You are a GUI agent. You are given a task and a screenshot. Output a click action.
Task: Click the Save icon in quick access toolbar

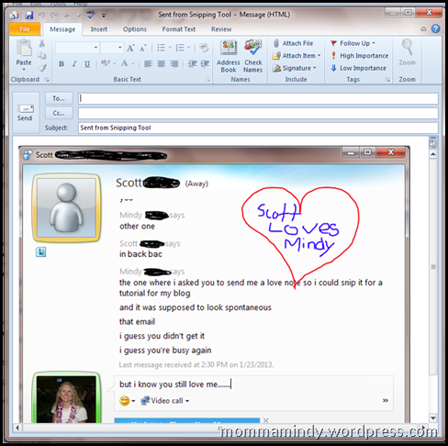[29, 15]
